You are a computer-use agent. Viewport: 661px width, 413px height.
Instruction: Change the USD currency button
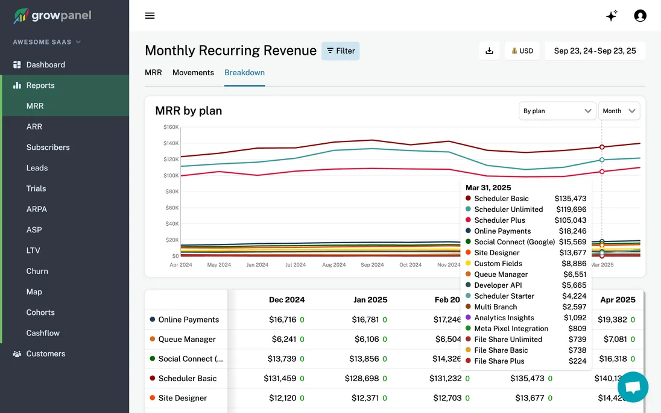(522, 51)
